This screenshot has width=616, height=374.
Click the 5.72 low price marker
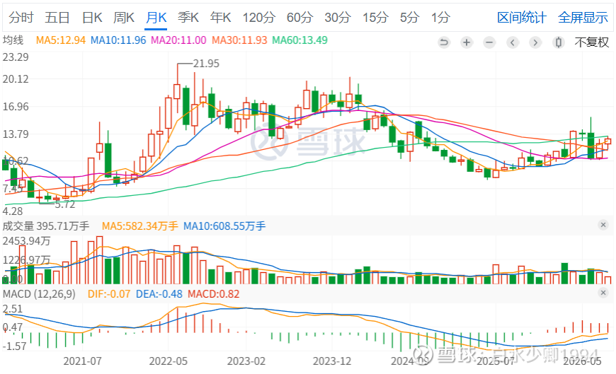[x=65, y=204]
